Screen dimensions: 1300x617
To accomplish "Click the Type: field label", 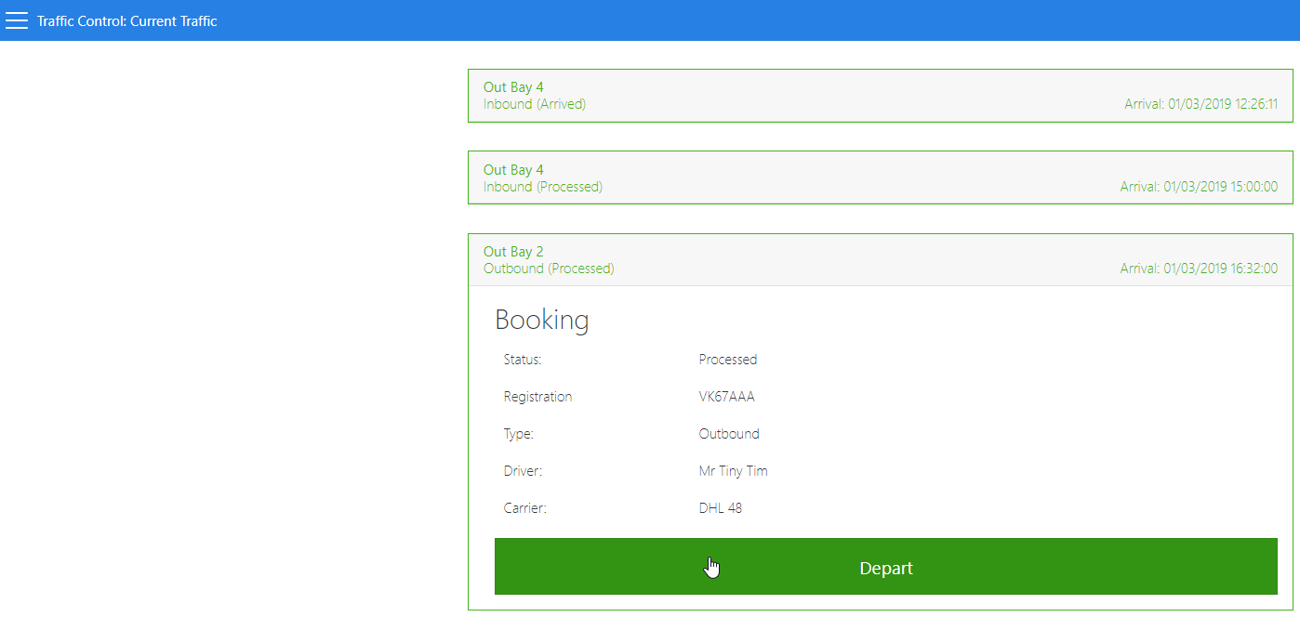I will (x=518, y=434).
